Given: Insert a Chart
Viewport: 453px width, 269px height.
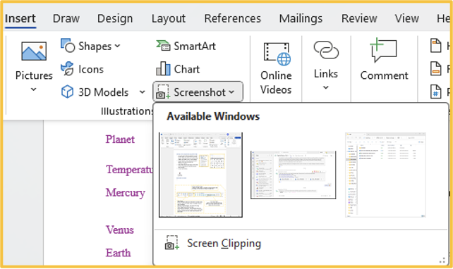Looking at the screenshot, I should [x=178, y=69].
